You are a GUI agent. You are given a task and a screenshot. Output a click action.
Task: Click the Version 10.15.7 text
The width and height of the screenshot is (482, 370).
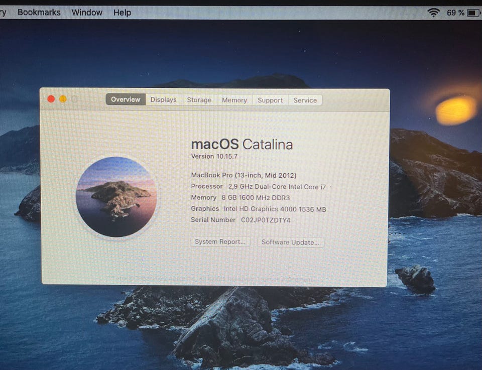[214, 156]
